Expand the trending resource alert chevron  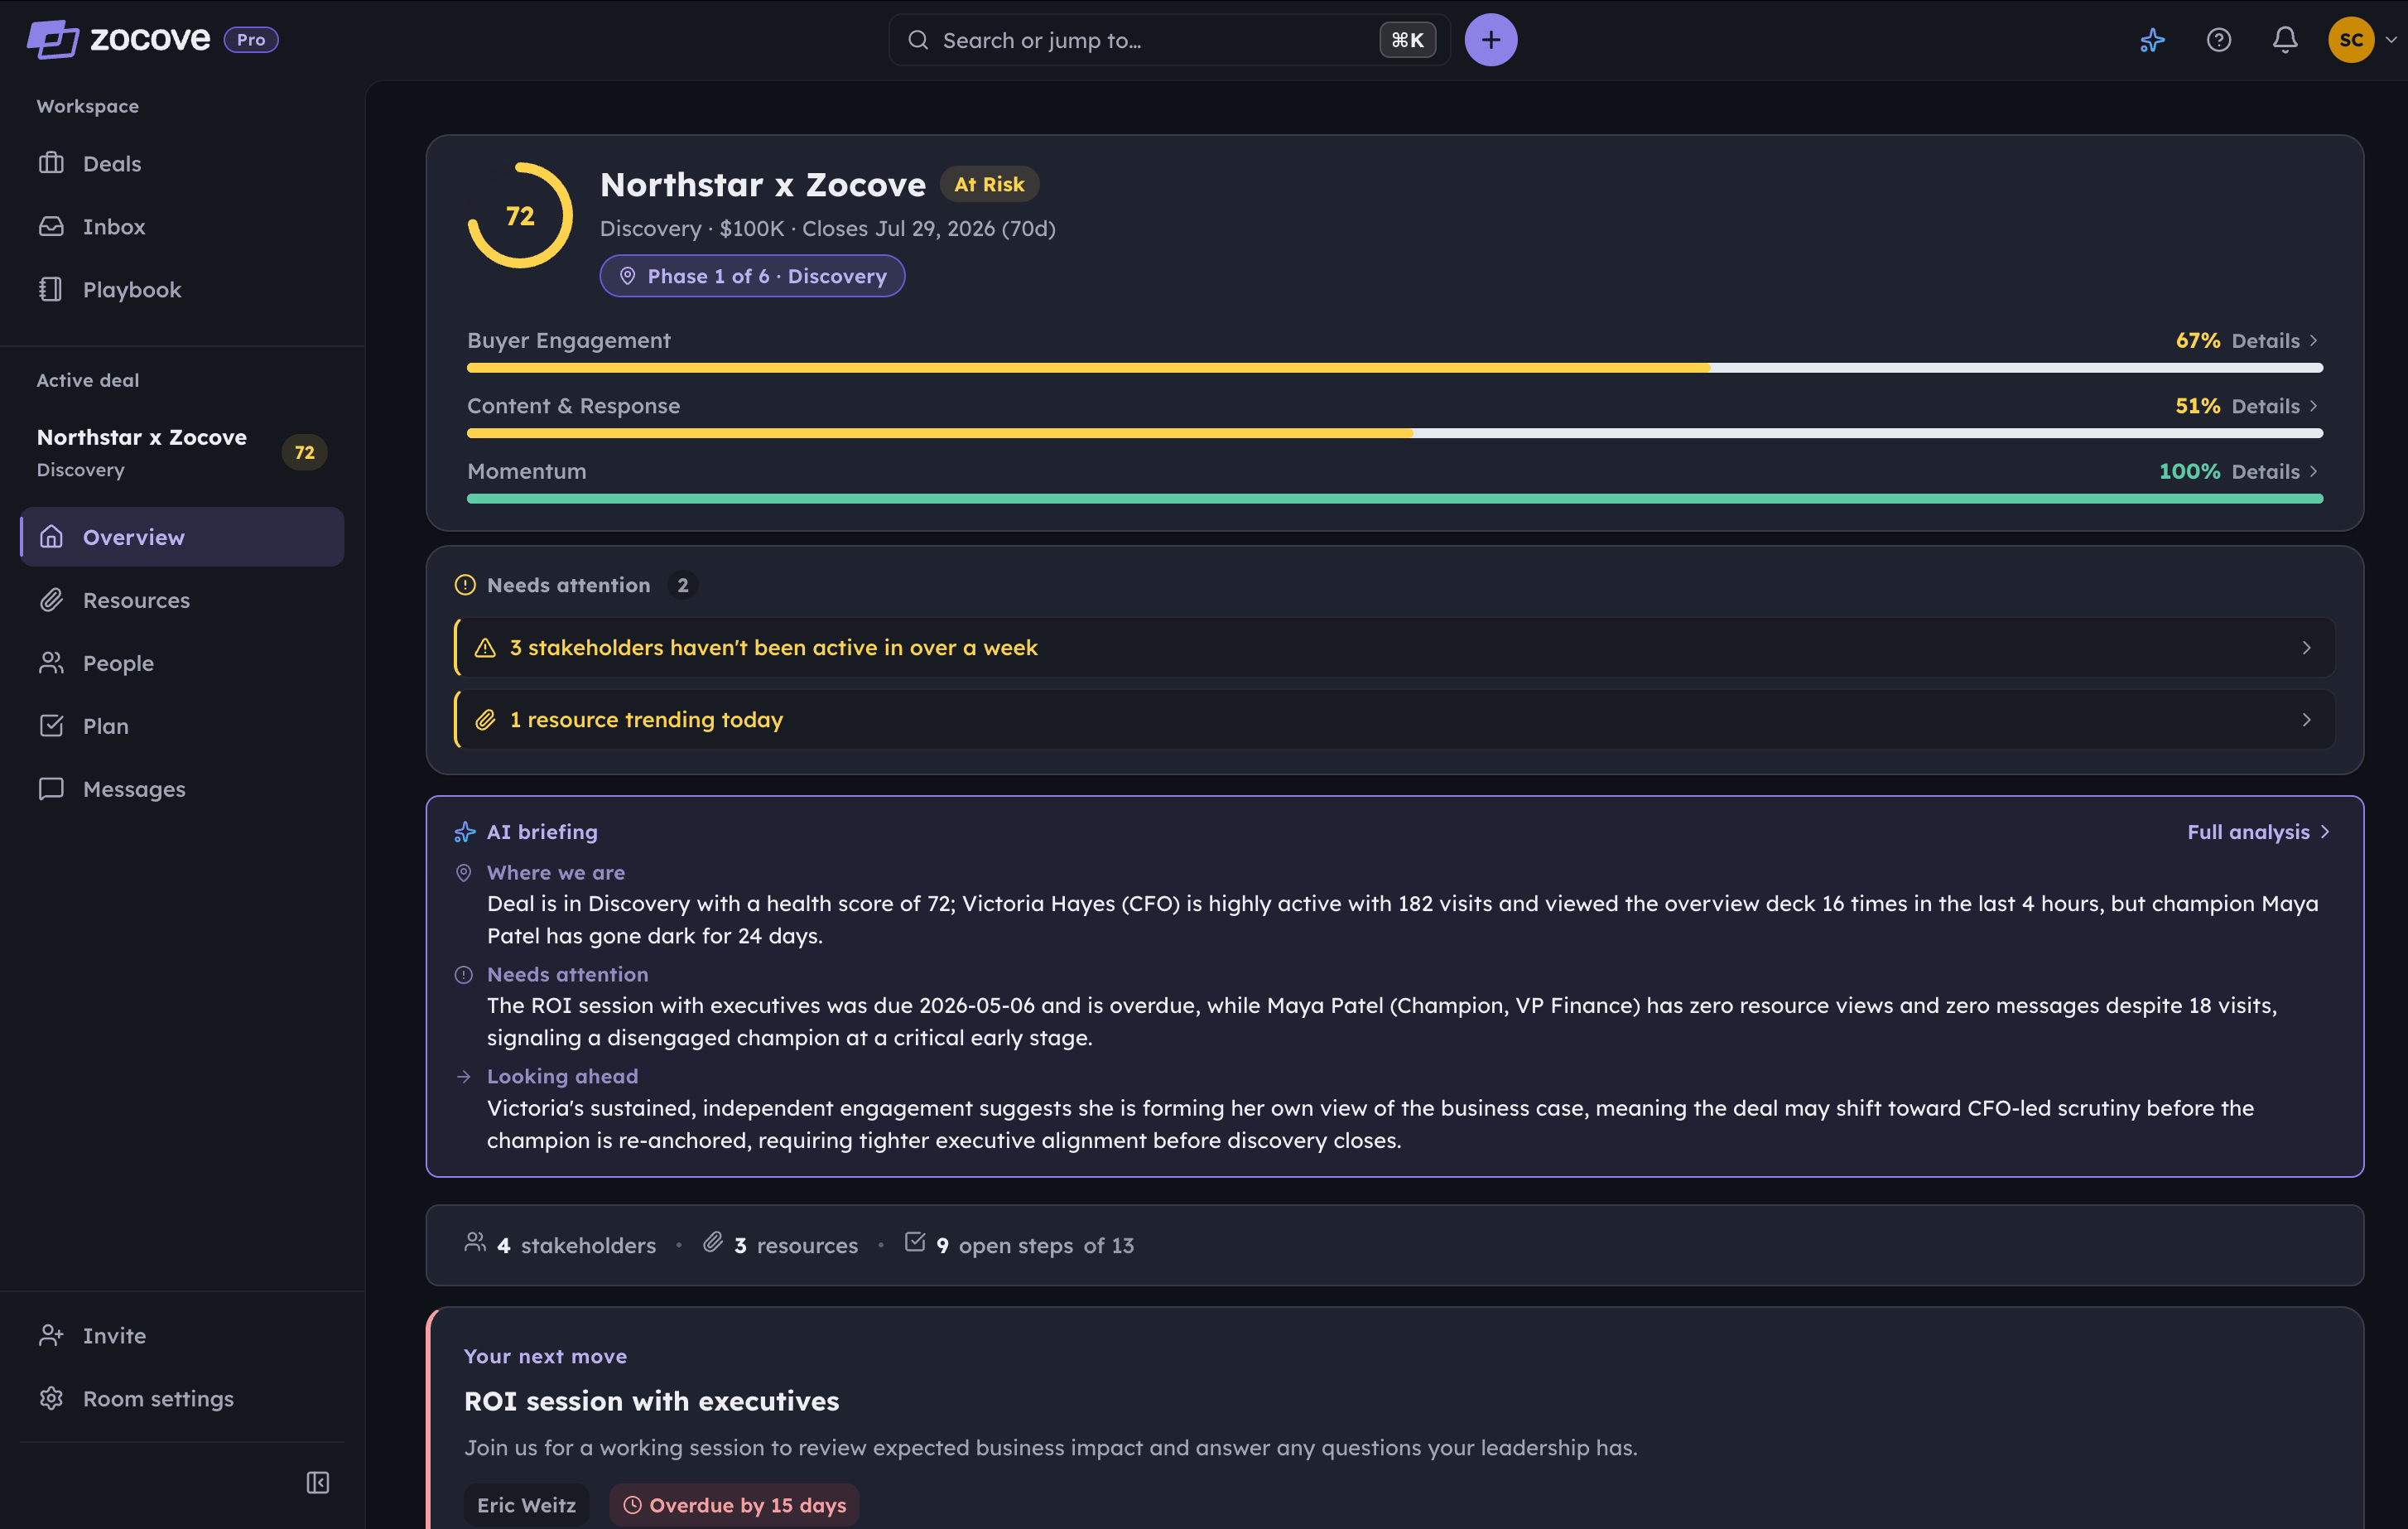click(2306, 719)
